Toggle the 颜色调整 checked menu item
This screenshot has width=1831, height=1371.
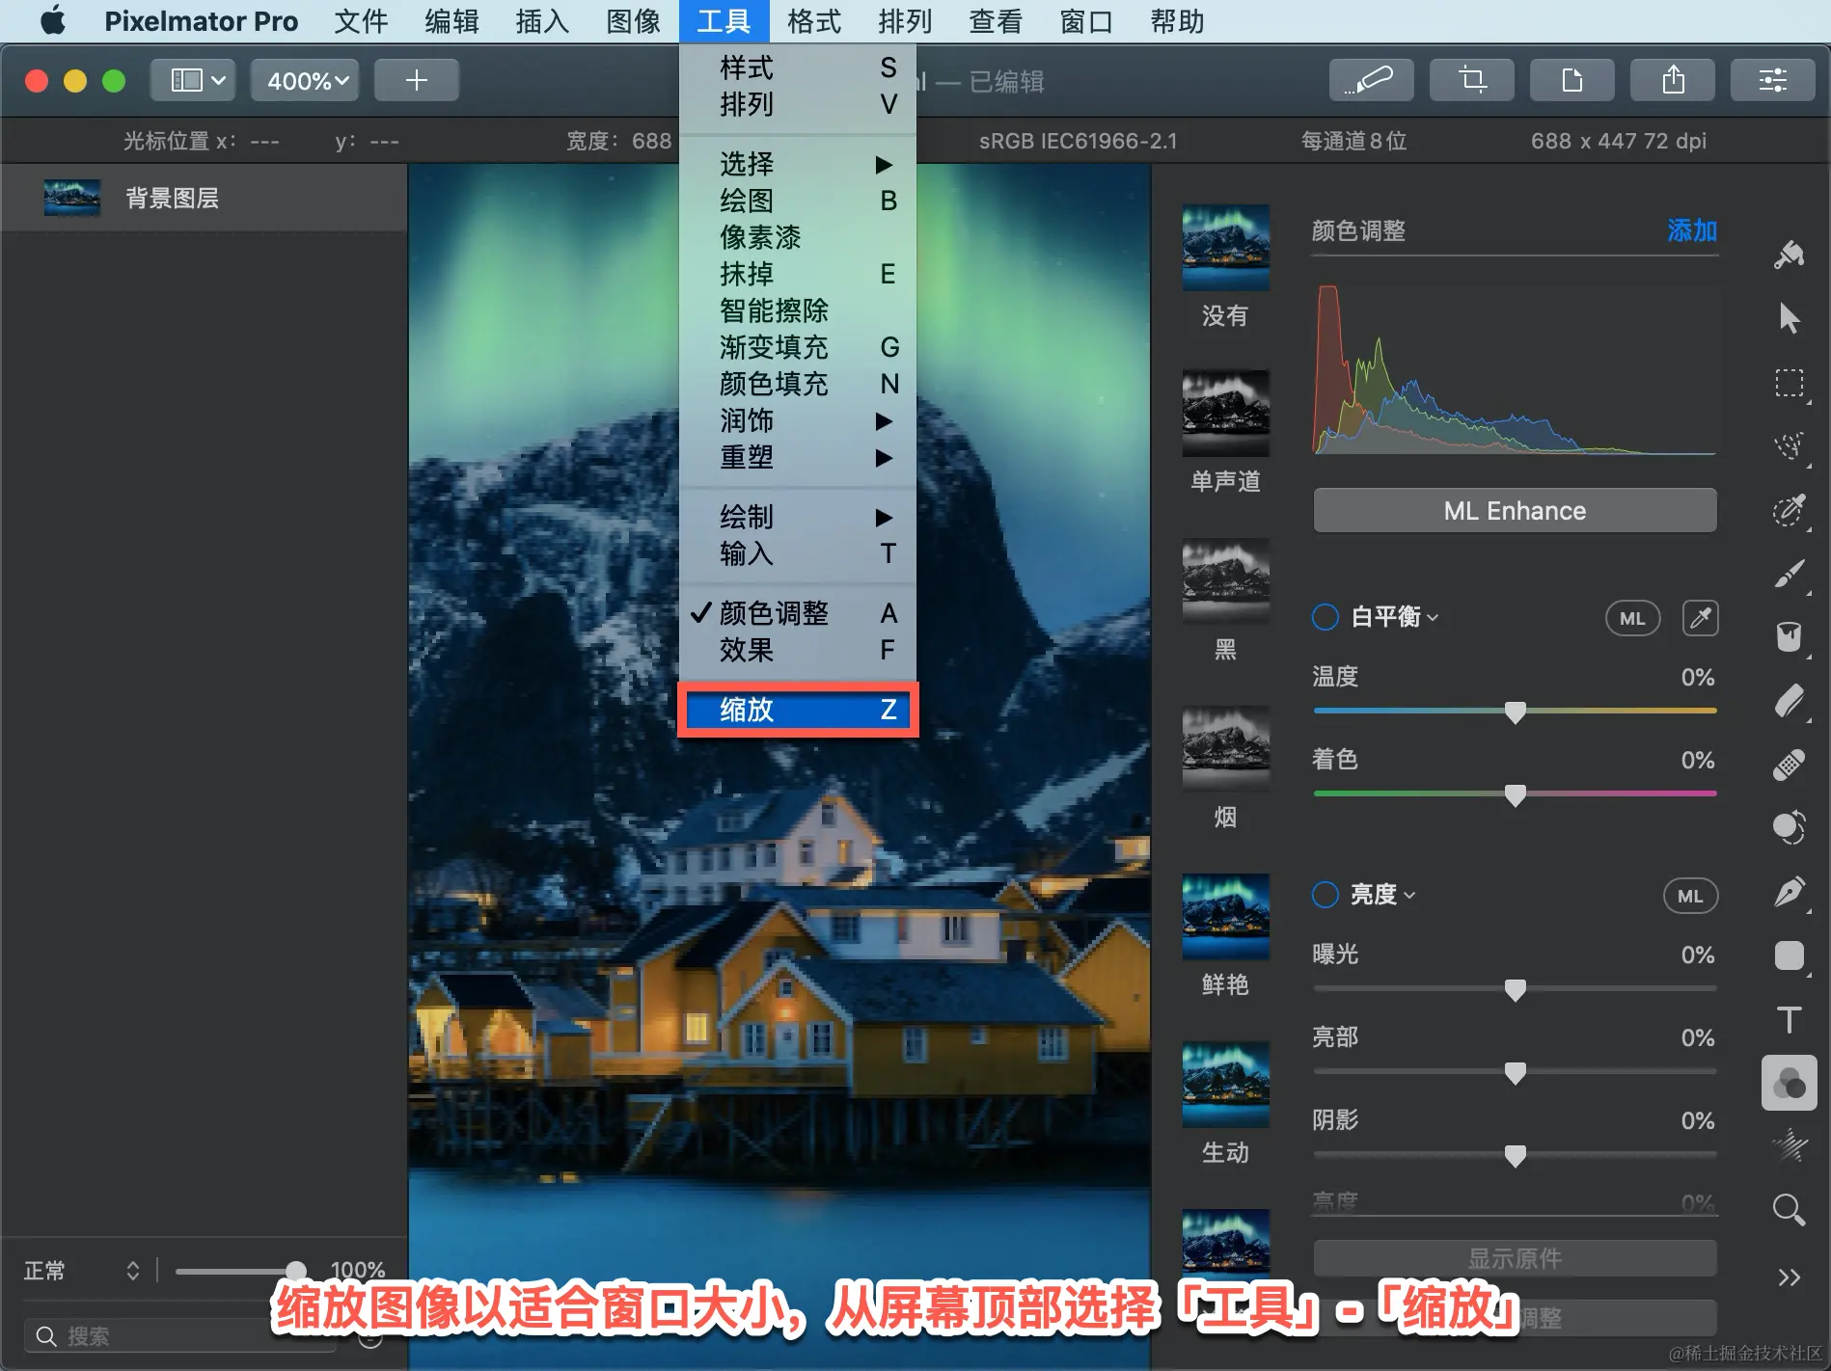click(x=798, y=613)
